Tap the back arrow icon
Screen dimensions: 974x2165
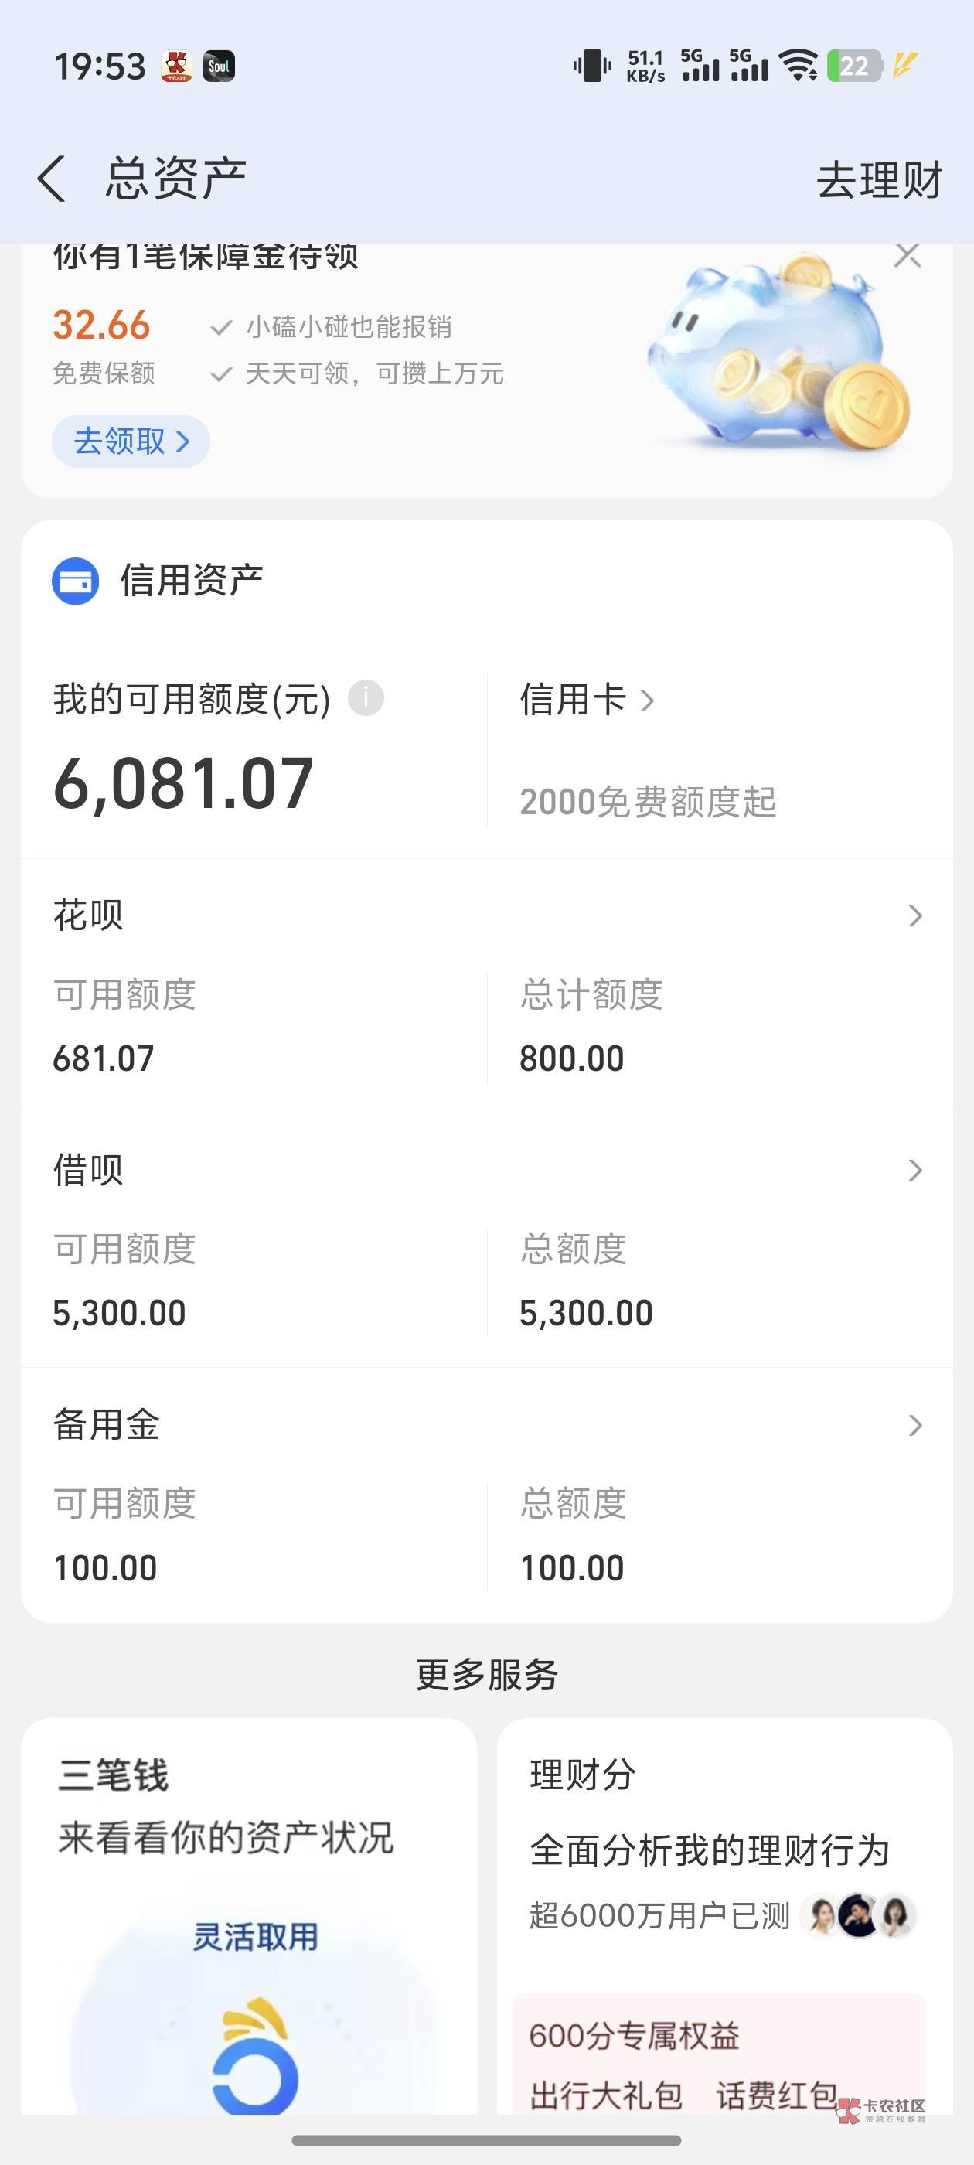pyautogui.click(x=51, y=179)
